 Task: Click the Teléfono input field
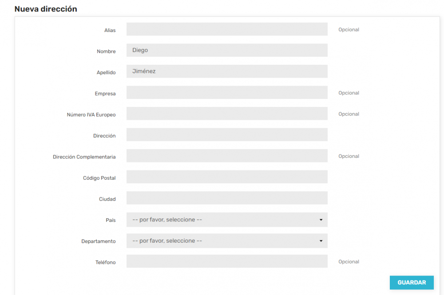226,261
